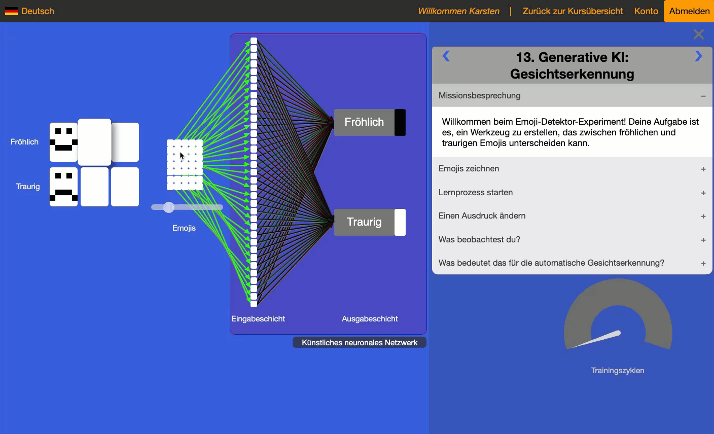
Task: Click Künstliches neuronales Netzwerk label
Action: pos(360,343)
